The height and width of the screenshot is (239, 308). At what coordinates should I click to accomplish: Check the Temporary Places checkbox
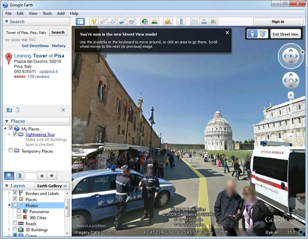pyautogui.click(x=11, y=151)
